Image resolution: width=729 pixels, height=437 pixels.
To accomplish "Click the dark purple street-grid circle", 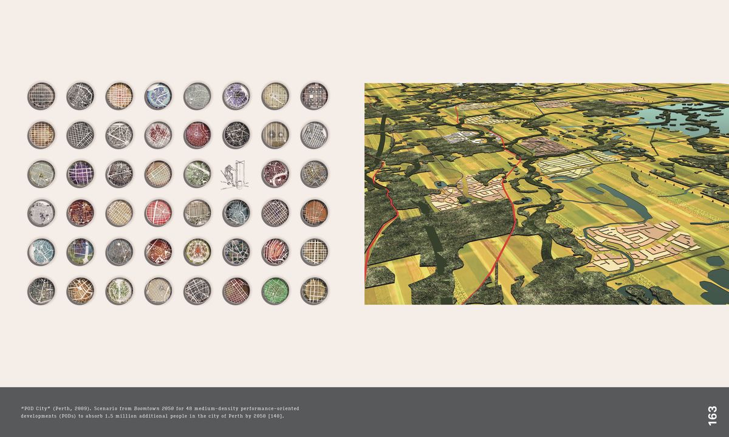I will click(80, 174).
